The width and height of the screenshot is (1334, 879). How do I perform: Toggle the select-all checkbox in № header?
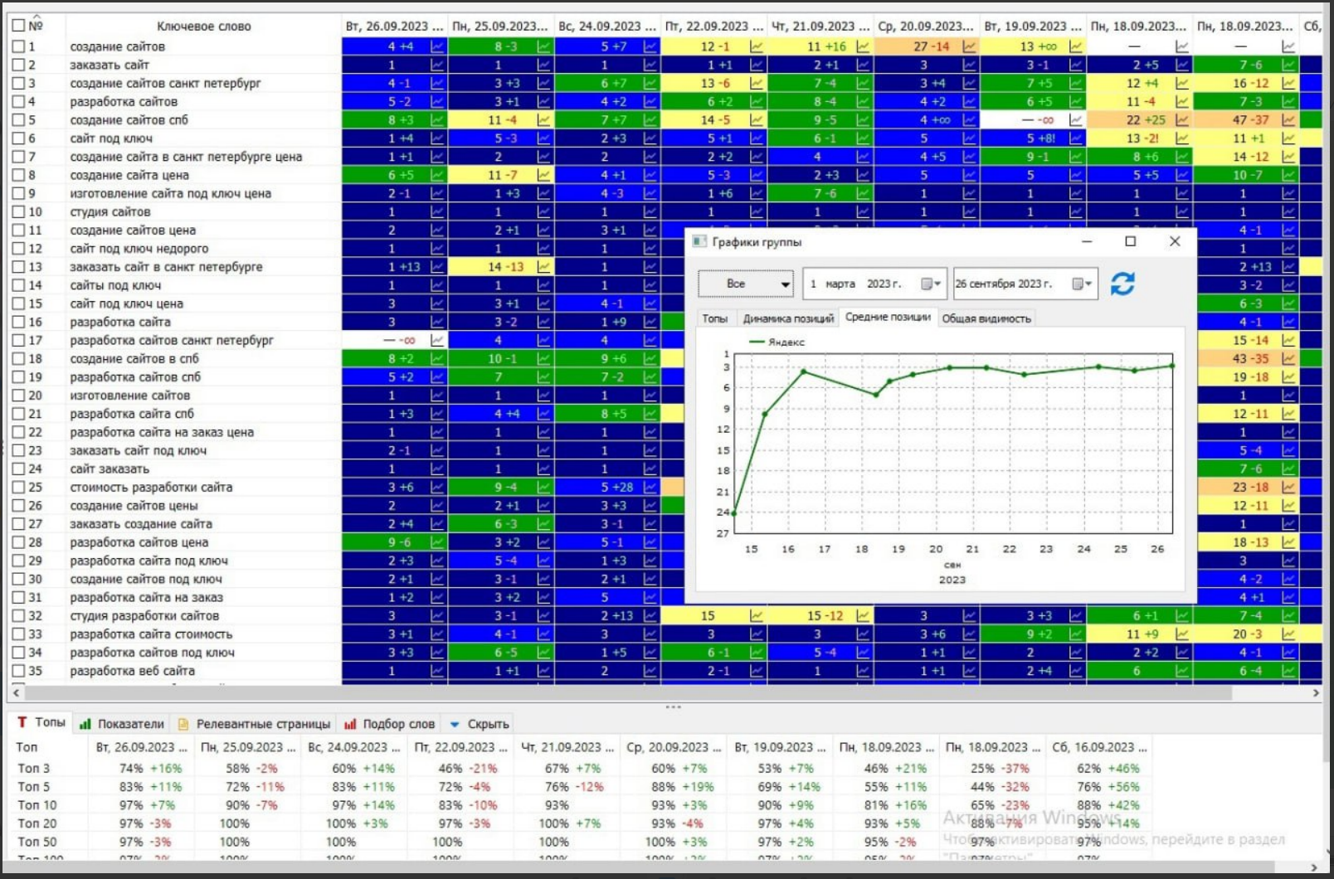point(18,26)
